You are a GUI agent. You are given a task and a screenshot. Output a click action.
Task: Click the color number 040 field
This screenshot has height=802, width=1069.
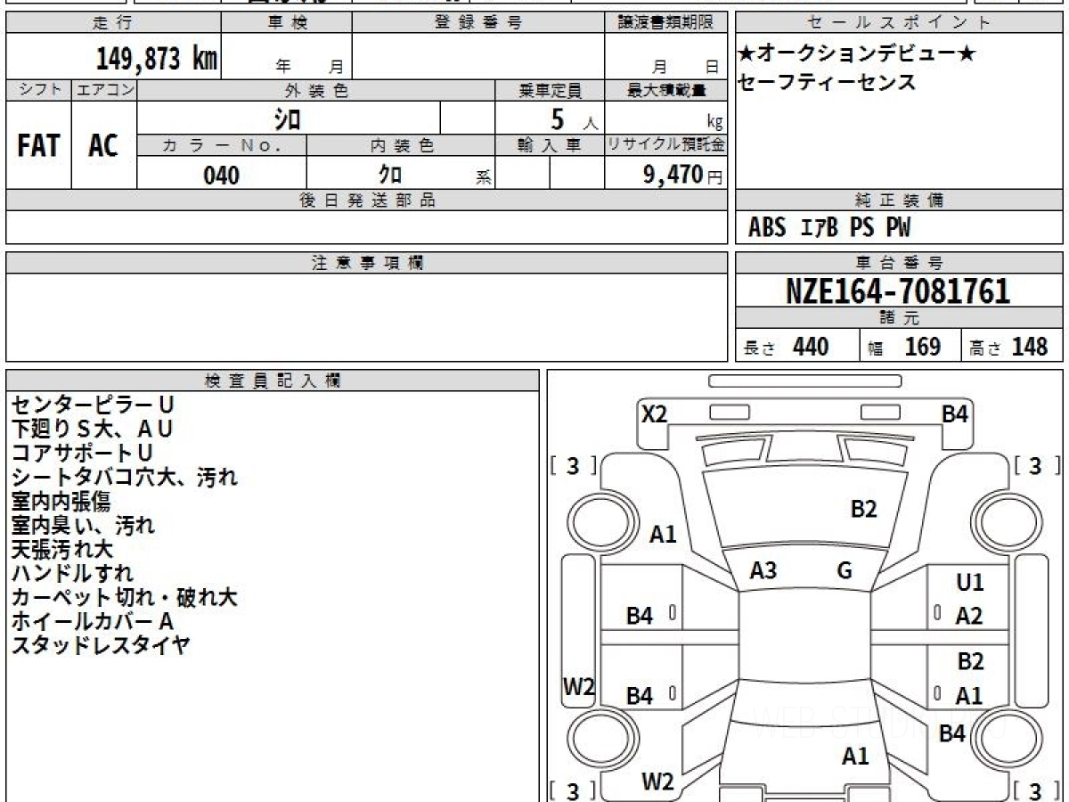tap(222, 176)
